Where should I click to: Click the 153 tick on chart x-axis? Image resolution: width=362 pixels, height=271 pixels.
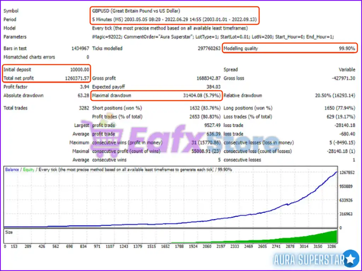(14, 246)
